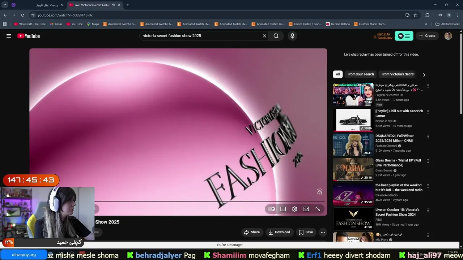Mute the tab via its speaker icon
The height and width of the screenshot is (260, 463).
pyautogui.click(x=113, y=5)
